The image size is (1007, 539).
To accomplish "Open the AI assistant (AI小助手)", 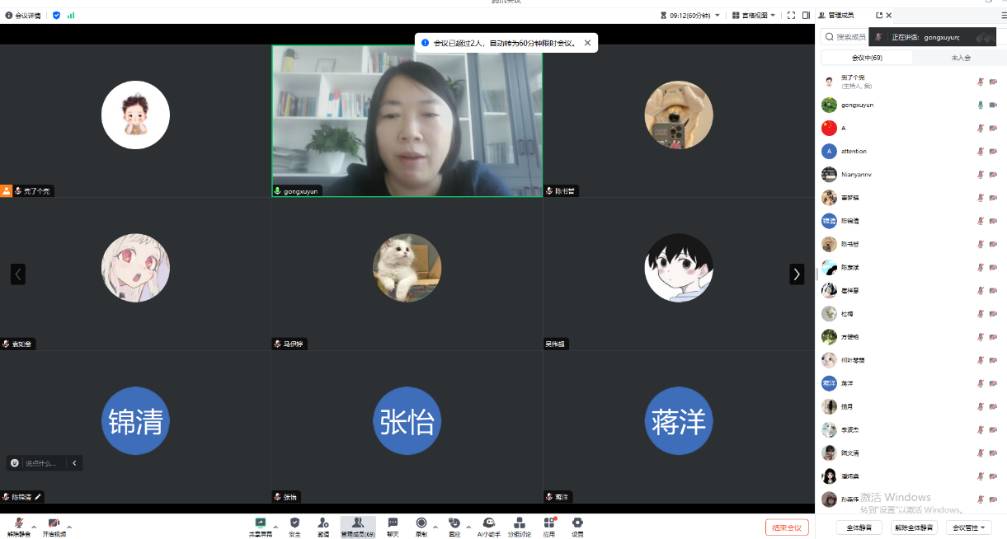I will (x=488, y=525).
